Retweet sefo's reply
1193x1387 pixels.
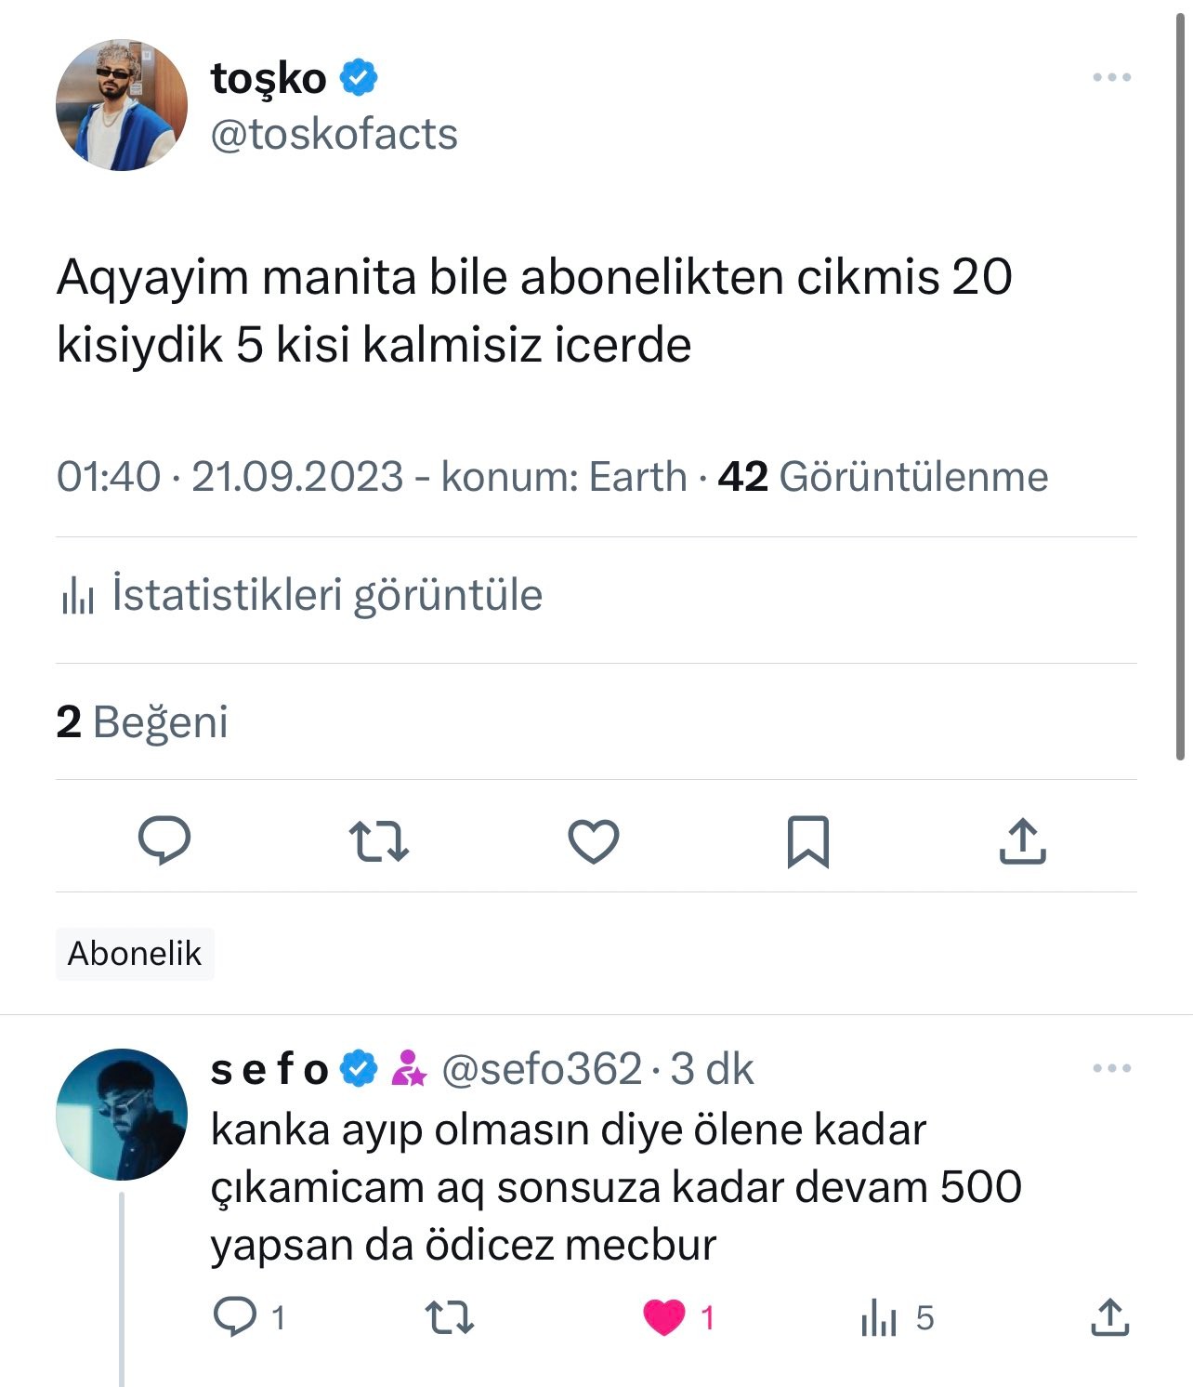(450, 1317)
